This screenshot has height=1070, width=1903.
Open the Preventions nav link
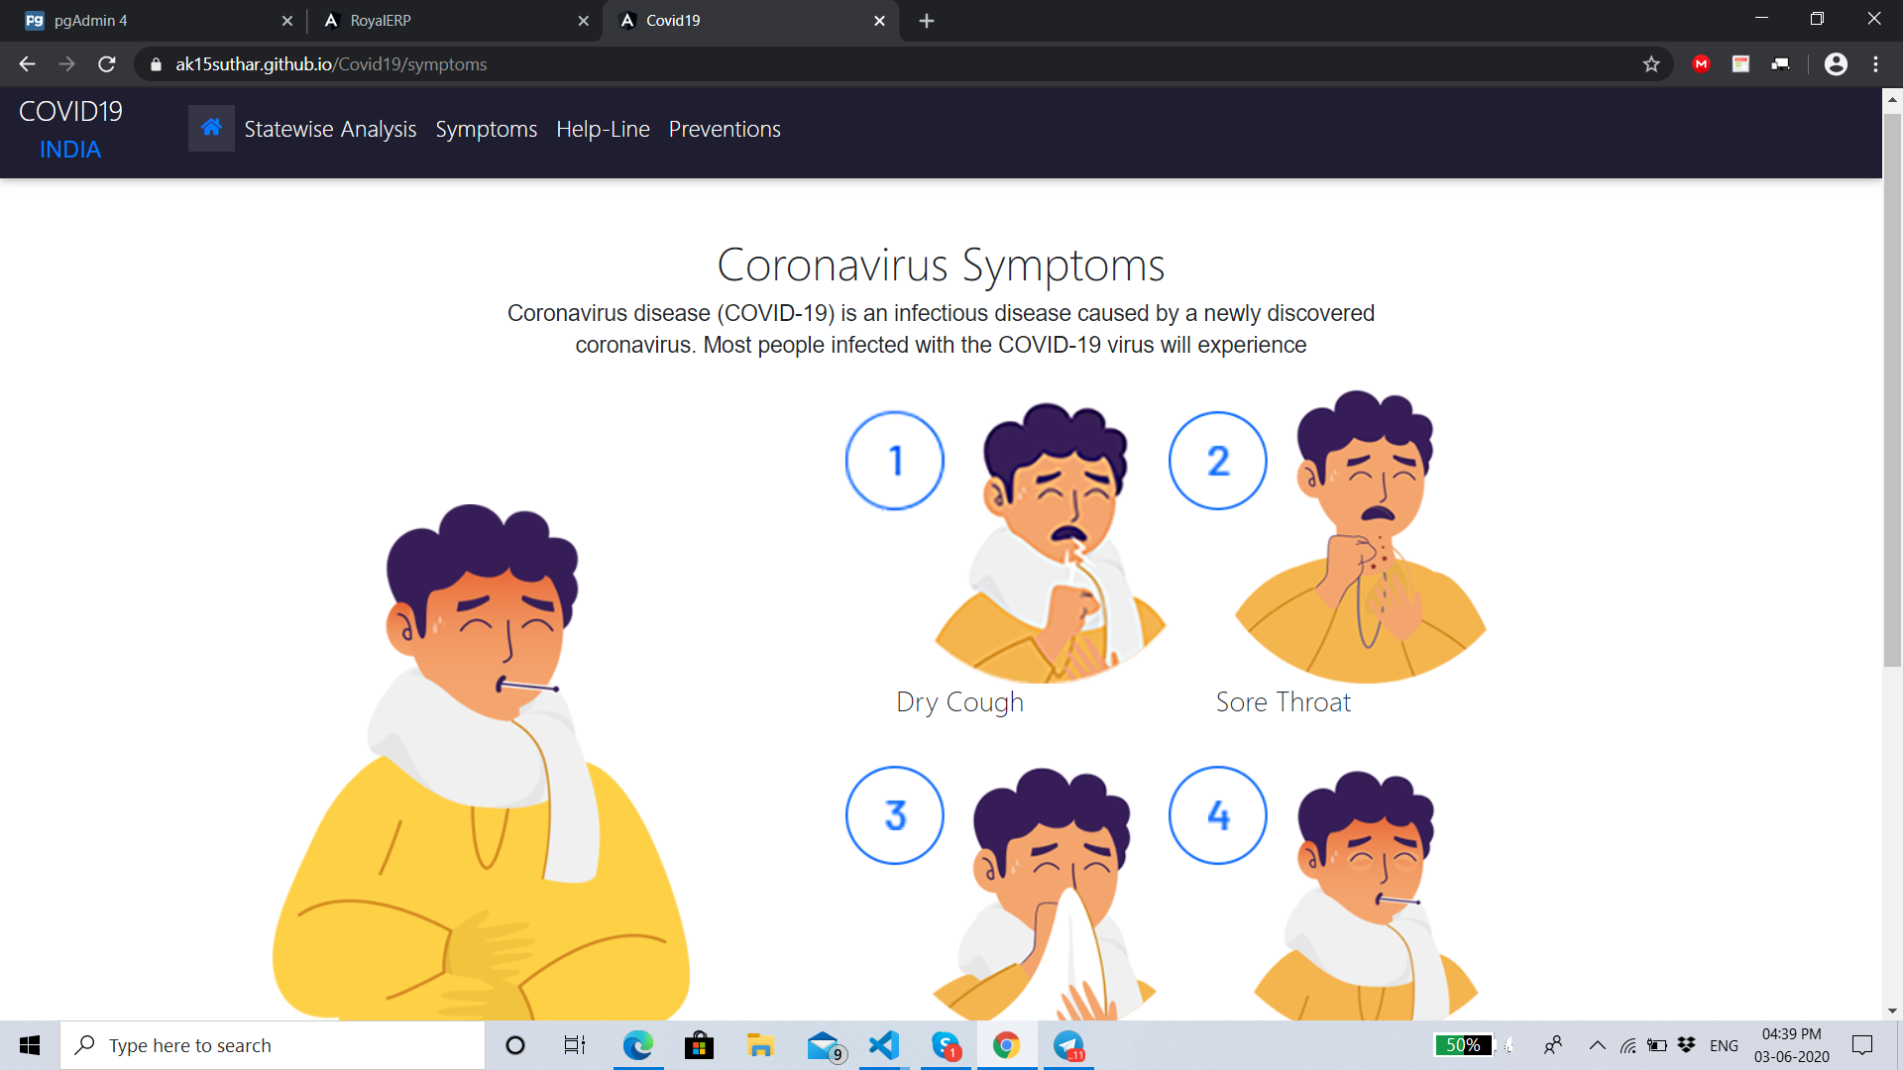point(725,130)
